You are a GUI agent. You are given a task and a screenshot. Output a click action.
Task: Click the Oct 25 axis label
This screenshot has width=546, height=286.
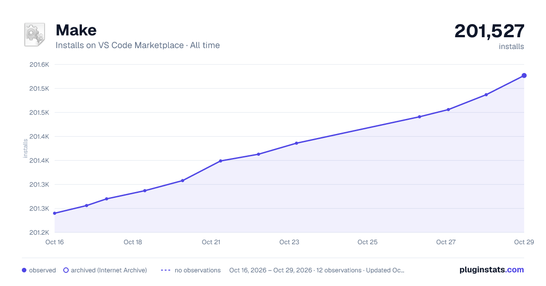(368, 242)
